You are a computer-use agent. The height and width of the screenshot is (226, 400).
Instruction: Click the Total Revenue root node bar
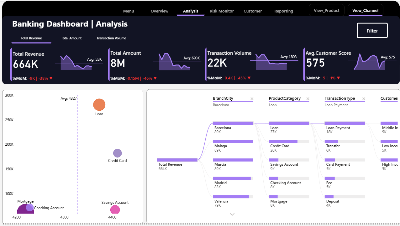177,160
